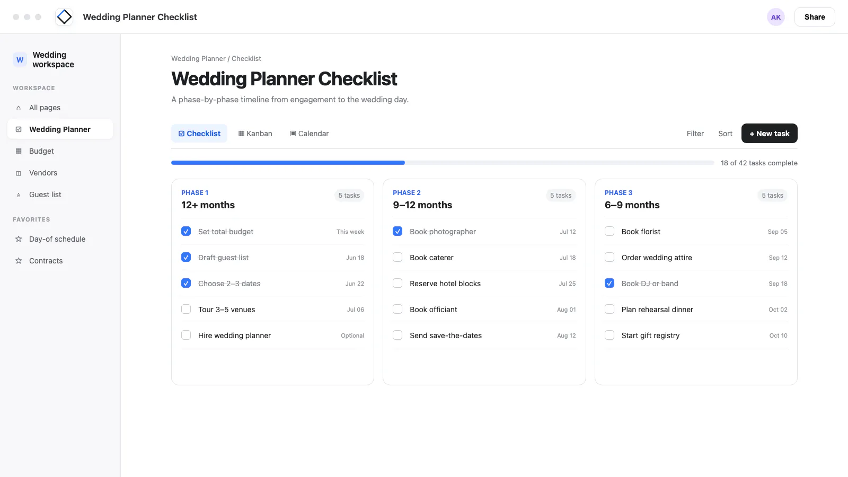848x477 pixels.
Task: Click the Sep 05 due date
Action: coord(778,232)
